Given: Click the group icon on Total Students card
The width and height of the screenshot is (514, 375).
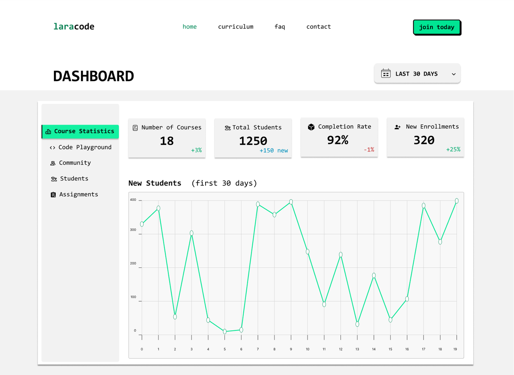Looking at the screenshot, I should coord(227,128).
